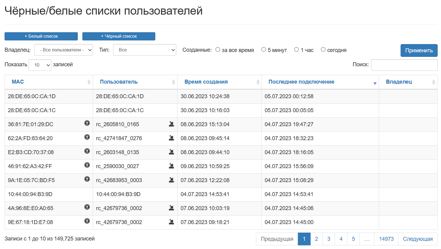The width and height of the screenshot is (441, 249).
Task: Go to page 4
Action: (x=341, y=239)
